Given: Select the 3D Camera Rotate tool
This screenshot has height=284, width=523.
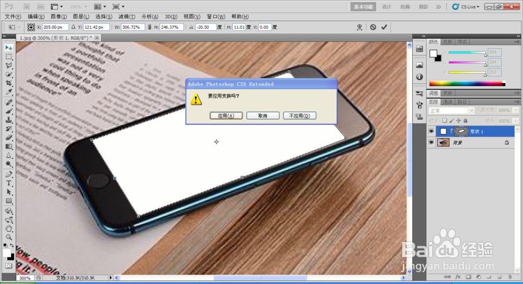Looking at the screenshot, I should 9,220.
